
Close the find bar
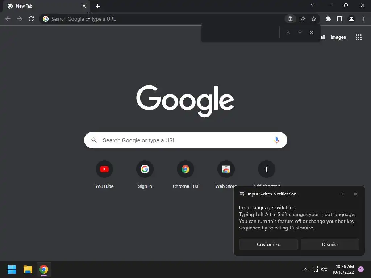(312, 33)
